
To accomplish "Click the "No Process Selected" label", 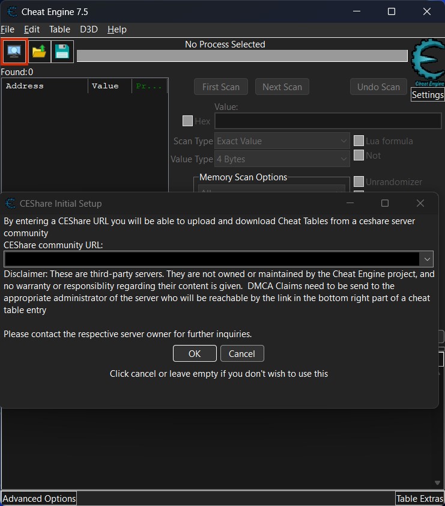I will tap(225, 44).
